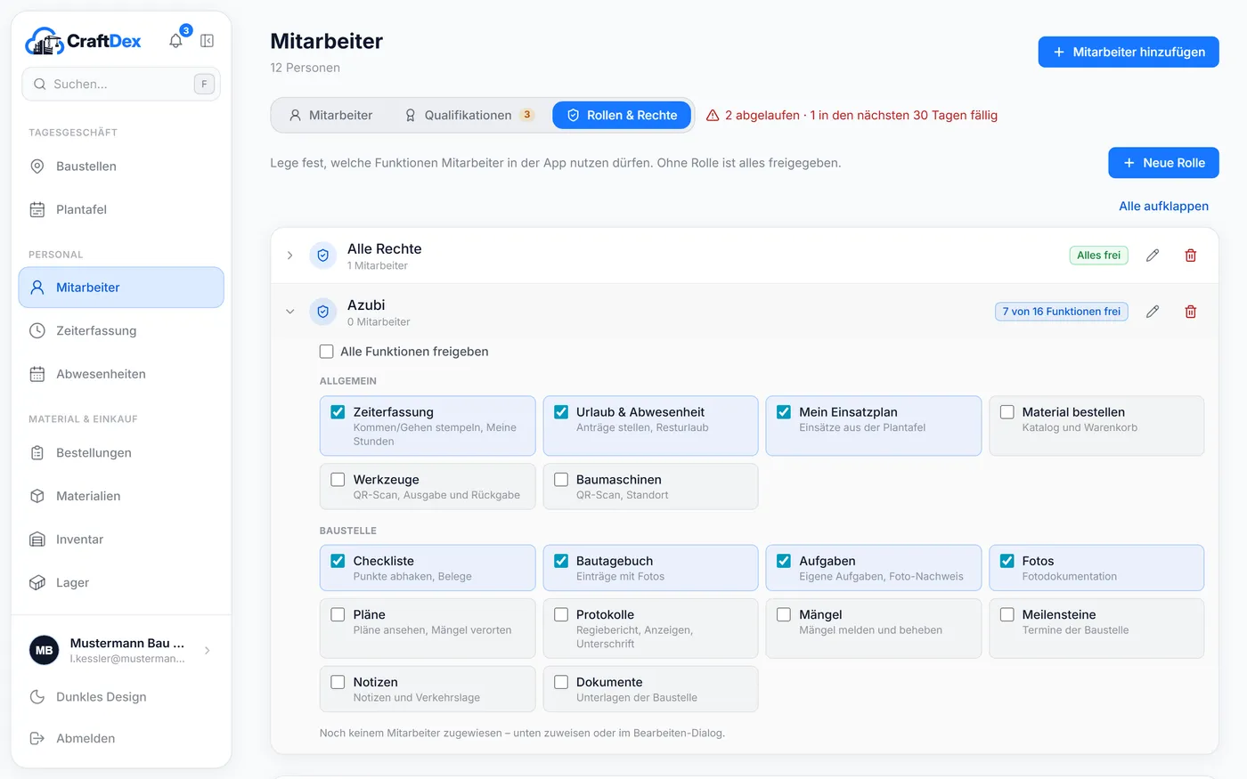Image resolution: width=1247 pixels, height=779 pixels.
Task: Expand the Alle Rechte role row
Action: pos(290,256)
